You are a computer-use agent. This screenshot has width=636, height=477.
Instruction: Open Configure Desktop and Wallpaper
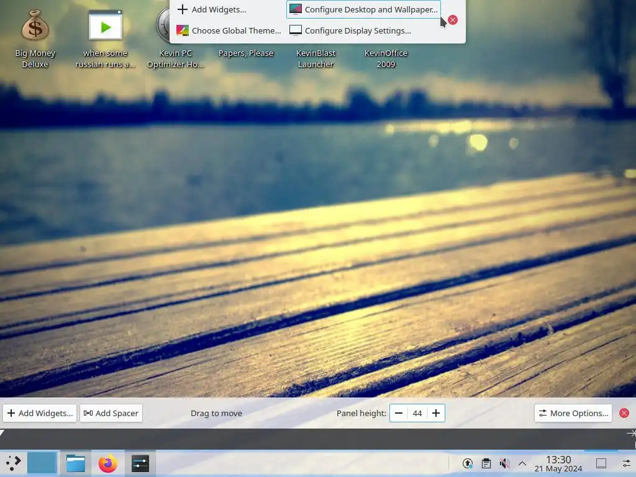click(x=363, y=9)
